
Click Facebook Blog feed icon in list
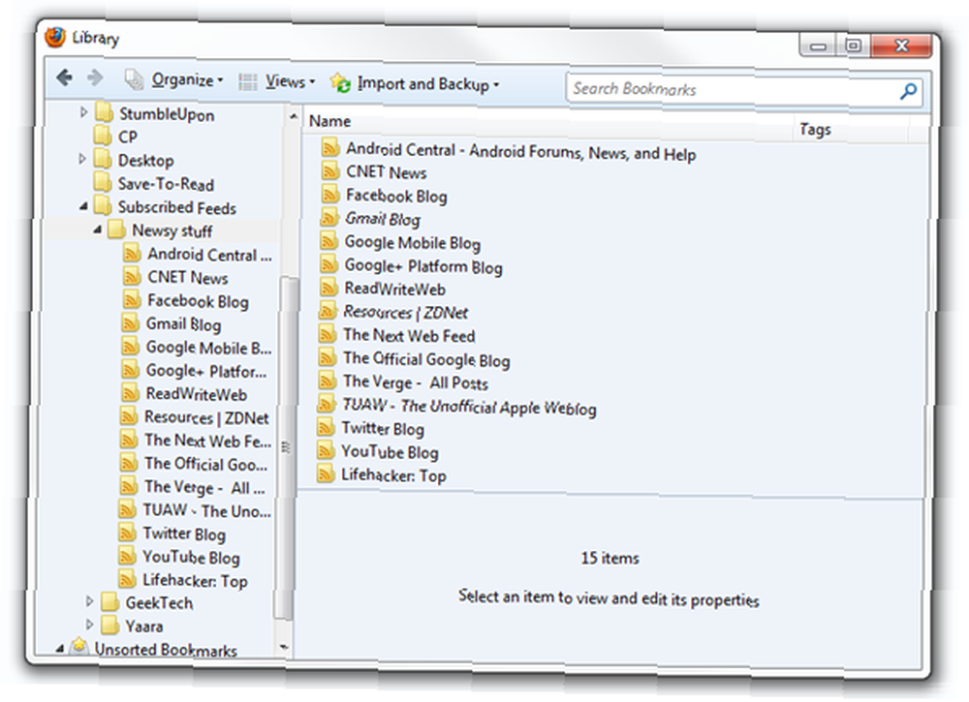[x=330, y=195]
